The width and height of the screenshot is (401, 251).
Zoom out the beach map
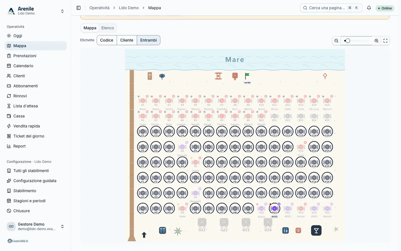pos(336,41)
